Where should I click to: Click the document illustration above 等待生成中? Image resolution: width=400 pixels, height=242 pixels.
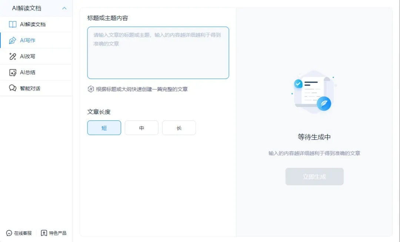click(314, 92)
